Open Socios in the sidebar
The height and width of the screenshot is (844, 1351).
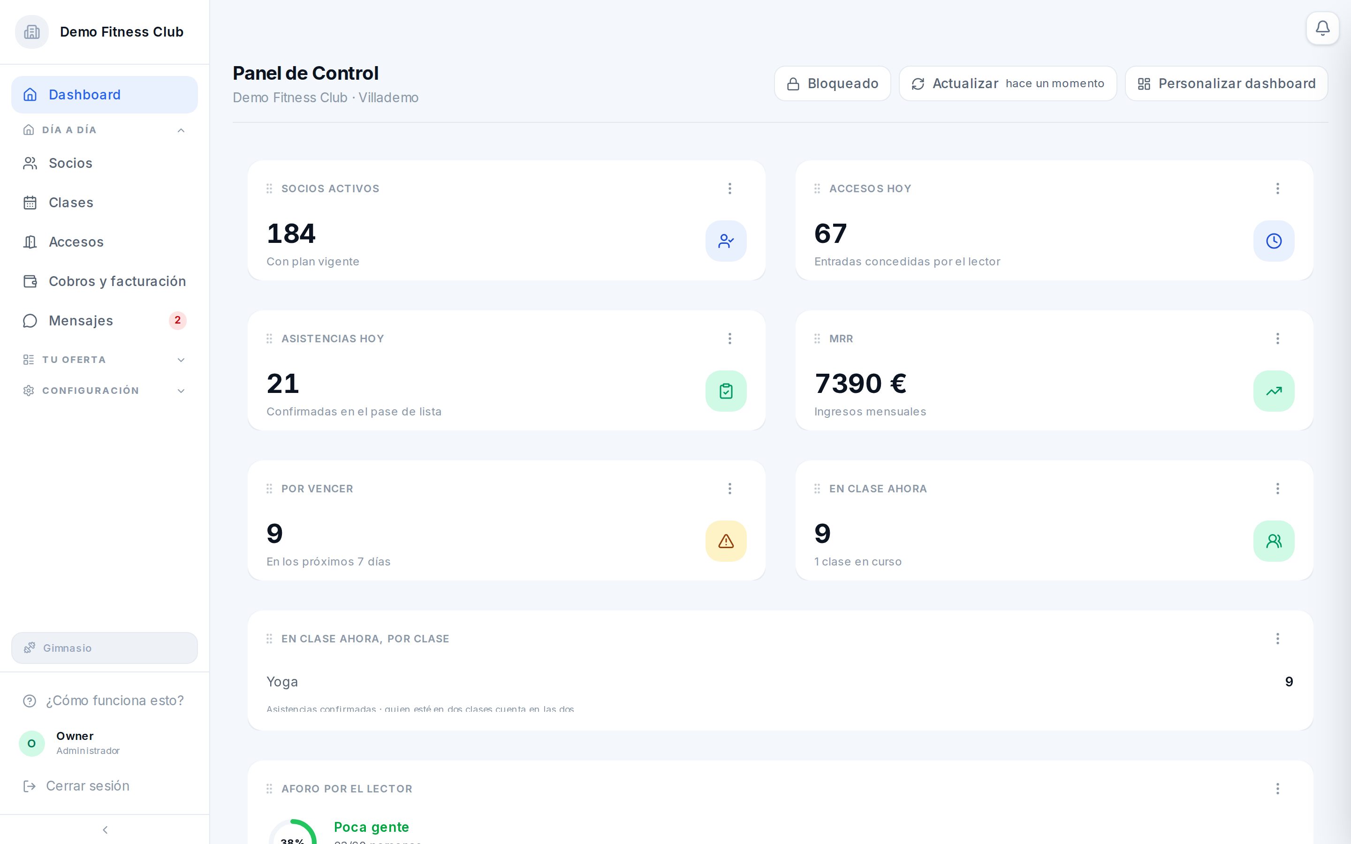(105, 164)
